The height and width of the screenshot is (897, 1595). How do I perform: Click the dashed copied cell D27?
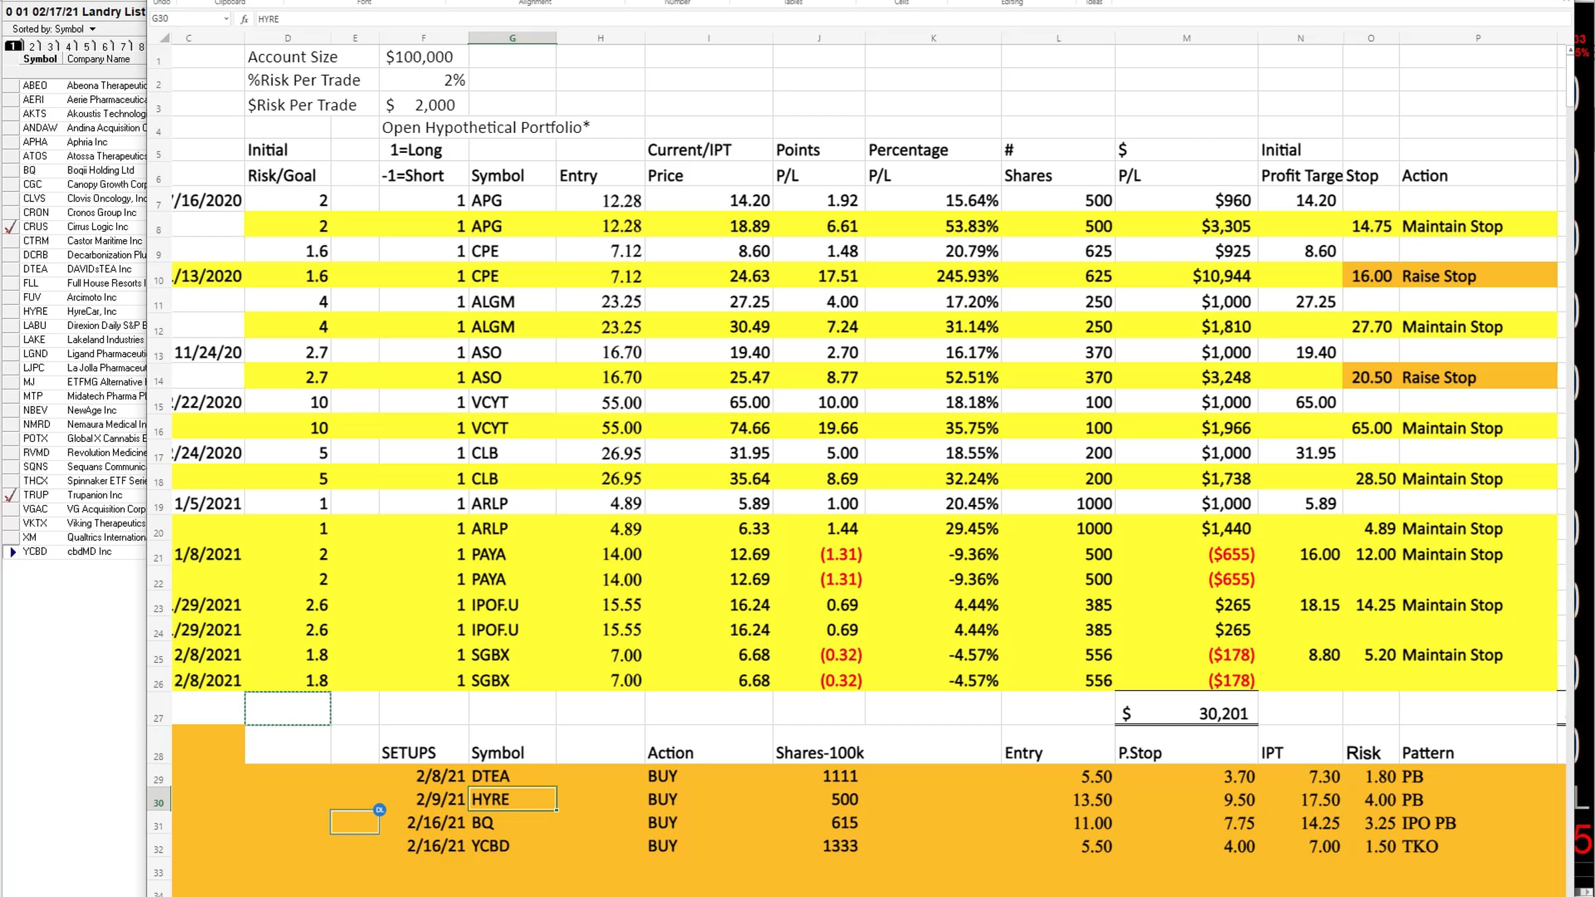(288, 708)
